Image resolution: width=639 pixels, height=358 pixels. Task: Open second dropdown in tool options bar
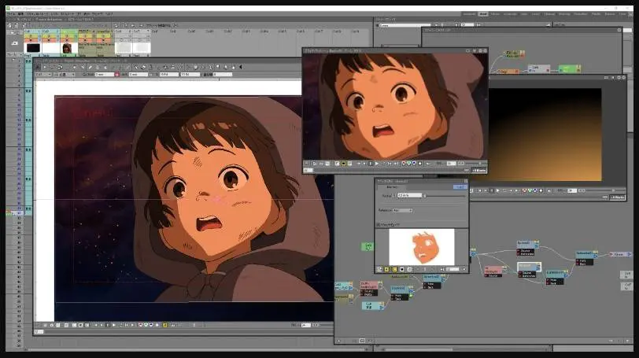coord(64,75)
